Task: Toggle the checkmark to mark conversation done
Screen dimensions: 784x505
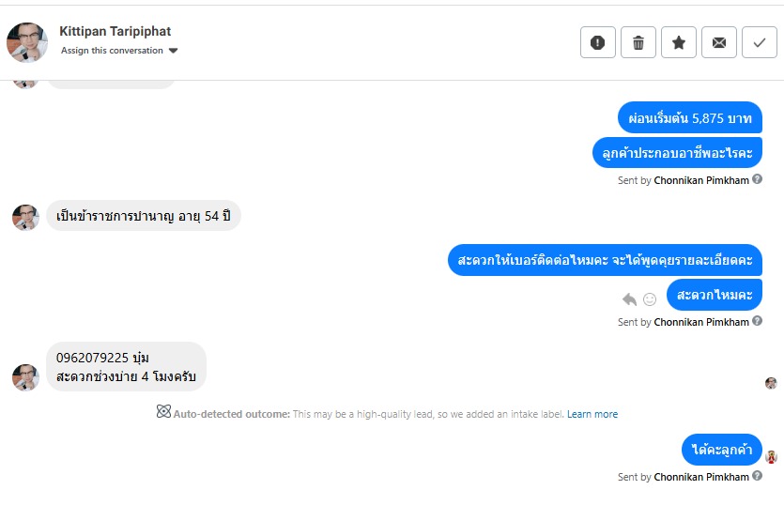Action: click(759, 42)
